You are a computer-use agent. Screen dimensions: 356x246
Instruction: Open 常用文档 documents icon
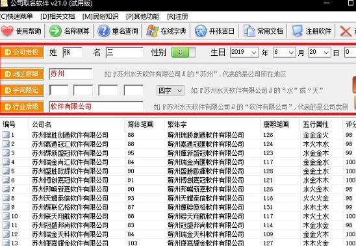(249, 31)
